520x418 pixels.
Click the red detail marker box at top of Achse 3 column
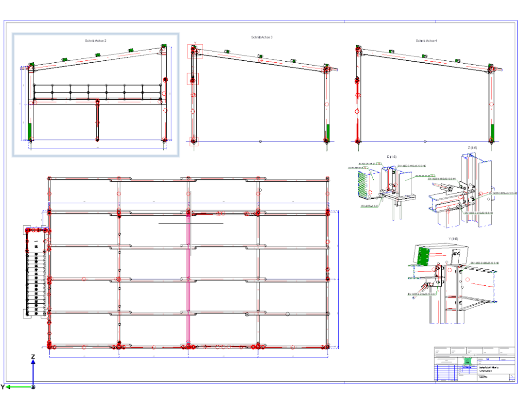[x=195, y=51]
